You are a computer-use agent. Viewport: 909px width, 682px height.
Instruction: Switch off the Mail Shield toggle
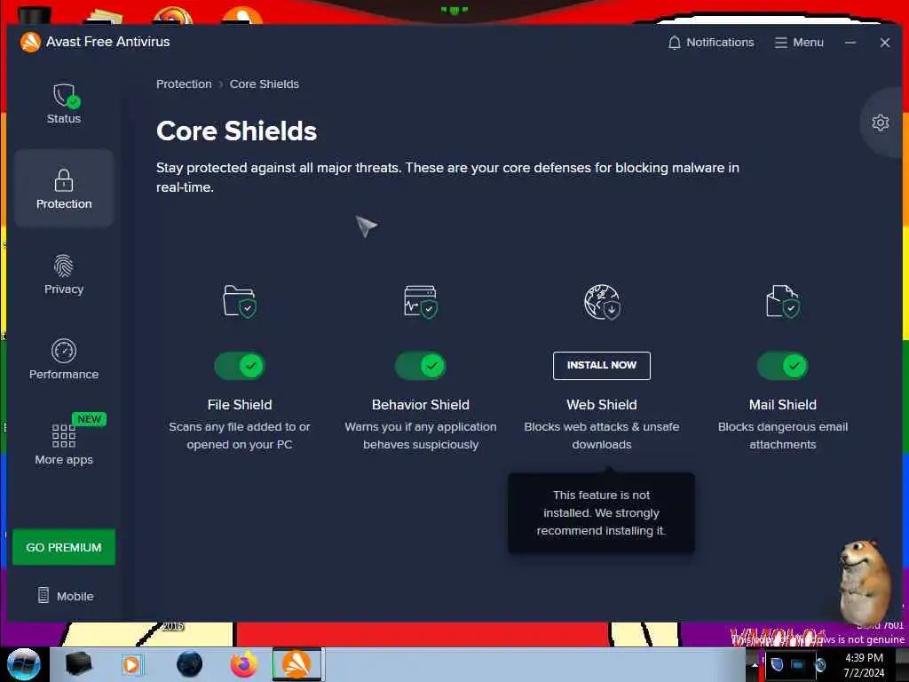(x=783, y=366)
